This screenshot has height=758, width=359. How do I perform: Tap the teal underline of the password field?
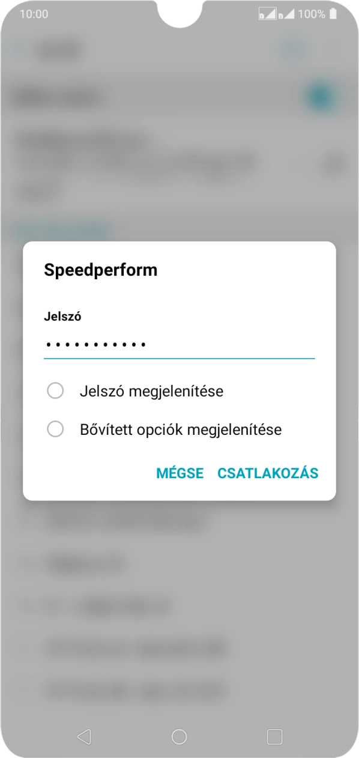click(179, 357)
